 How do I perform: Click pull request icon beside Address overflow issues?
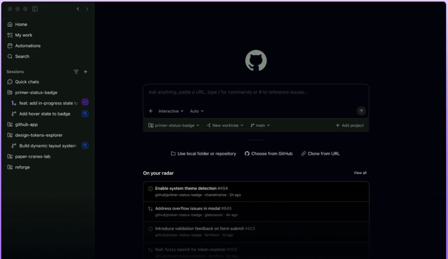[x=150, y=209]
